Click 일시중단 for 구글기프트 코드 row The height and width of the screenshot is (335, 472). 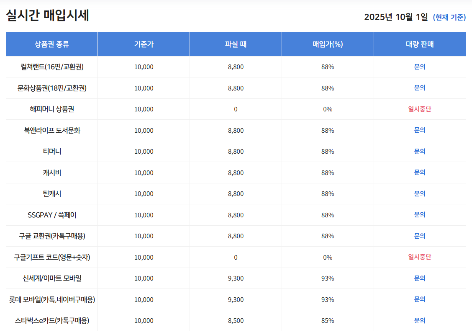pos(420,257)
